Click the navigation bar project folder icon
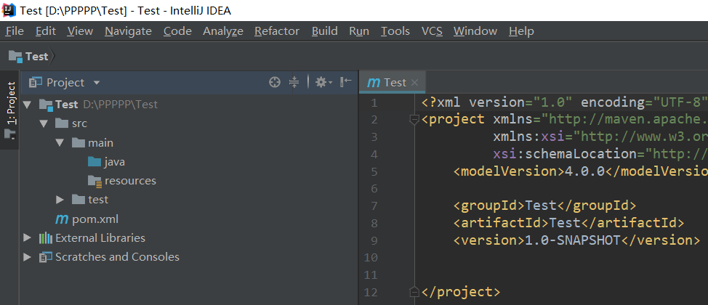708x305 pixels. [15, 57]
